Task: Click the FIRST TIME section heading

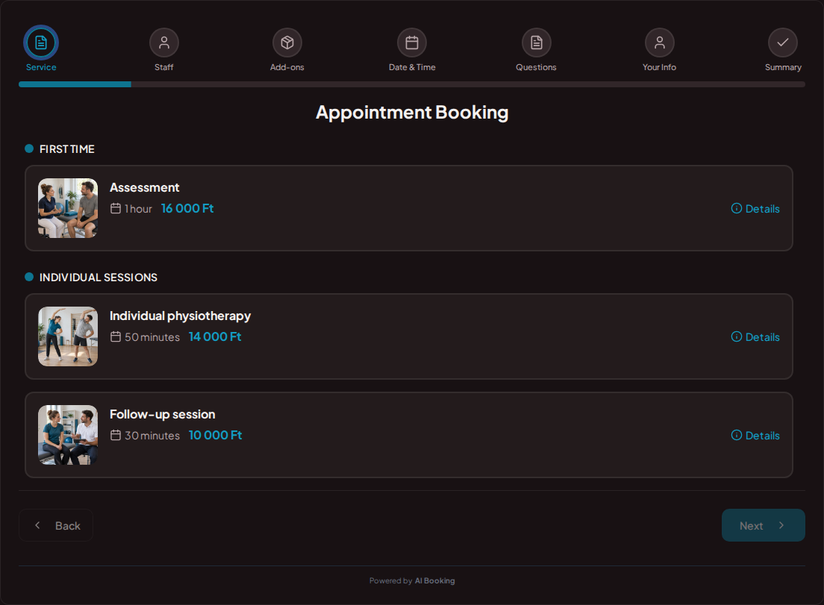Action: (x=66, y=149)
